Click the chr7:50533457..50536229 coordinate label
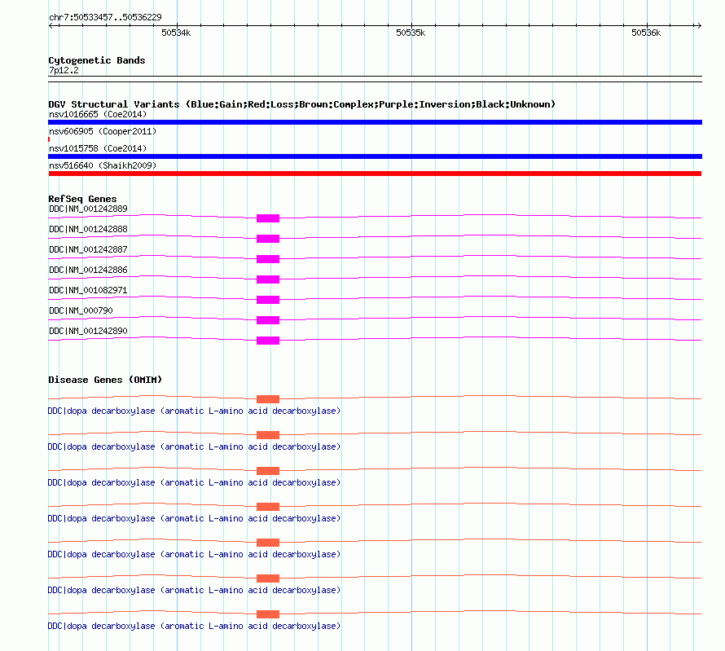This screenshot has height=651, width=725. coord(105,18)
